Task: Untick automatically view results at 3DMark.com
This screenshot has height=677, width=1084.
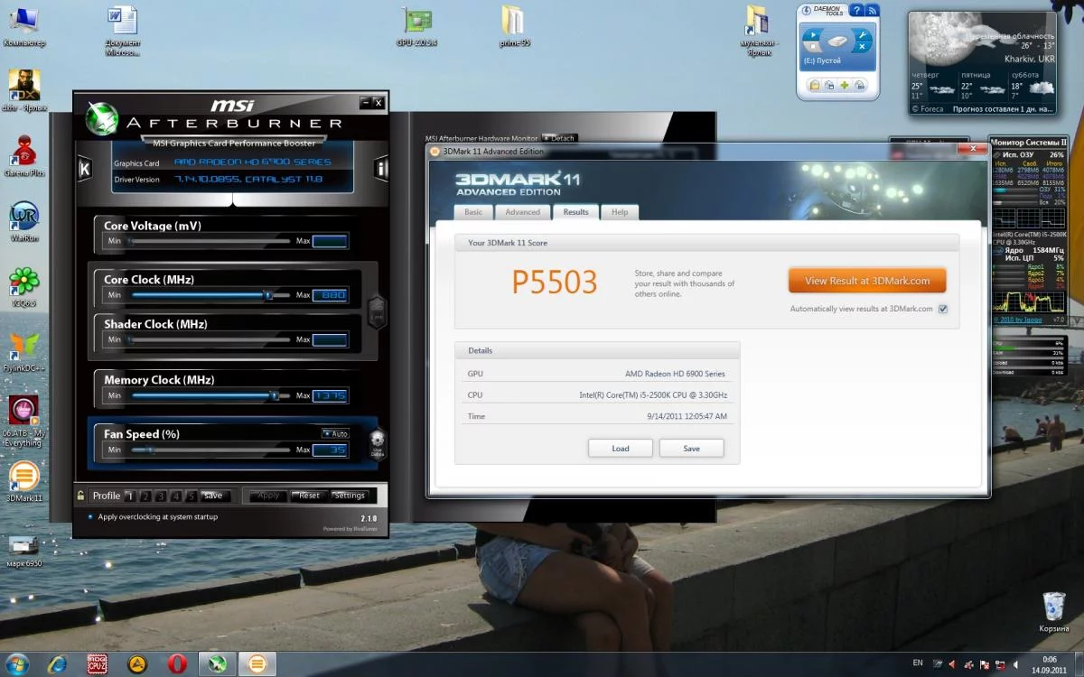Action: point(942,309)
